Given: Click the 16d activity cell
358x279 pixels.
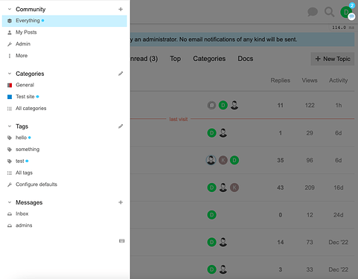Looking at the screenshot, I should click(x=339, y=187).
